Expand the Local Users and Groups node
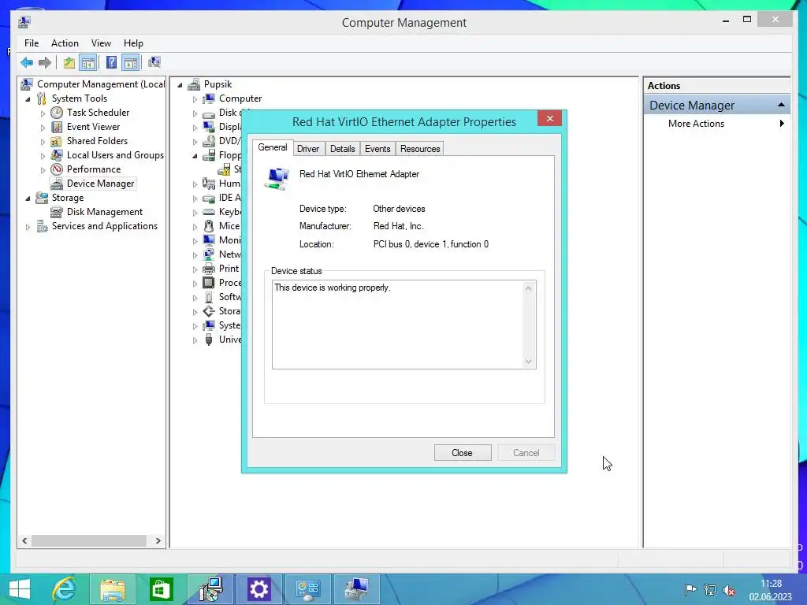 (43, 155)
